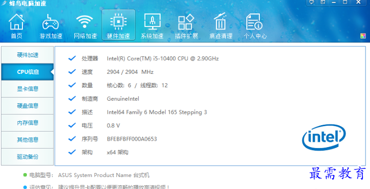
Task: Open 插件扩展 plugin extensions
Action: pos(186,26)
